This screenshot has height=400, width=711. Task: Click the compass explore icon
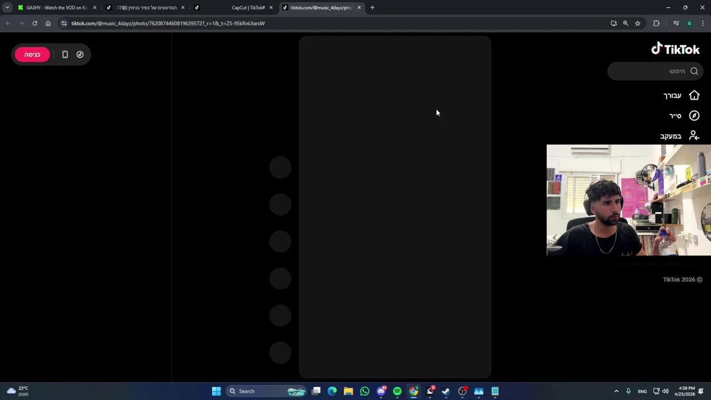(x=694, y=116)
